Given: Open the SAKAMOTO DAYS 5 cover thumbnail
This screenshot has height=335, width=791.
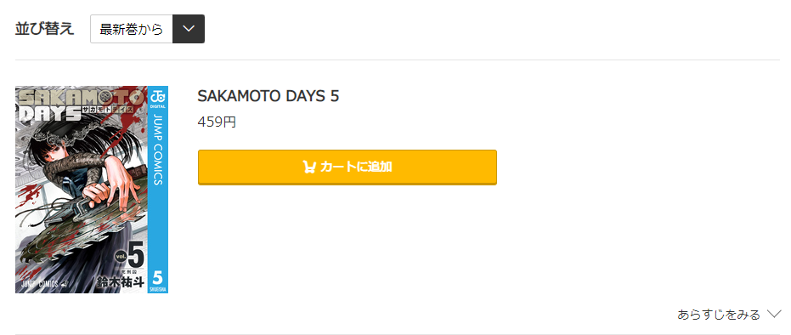Looking at the screenshot, I should (92, 190).
